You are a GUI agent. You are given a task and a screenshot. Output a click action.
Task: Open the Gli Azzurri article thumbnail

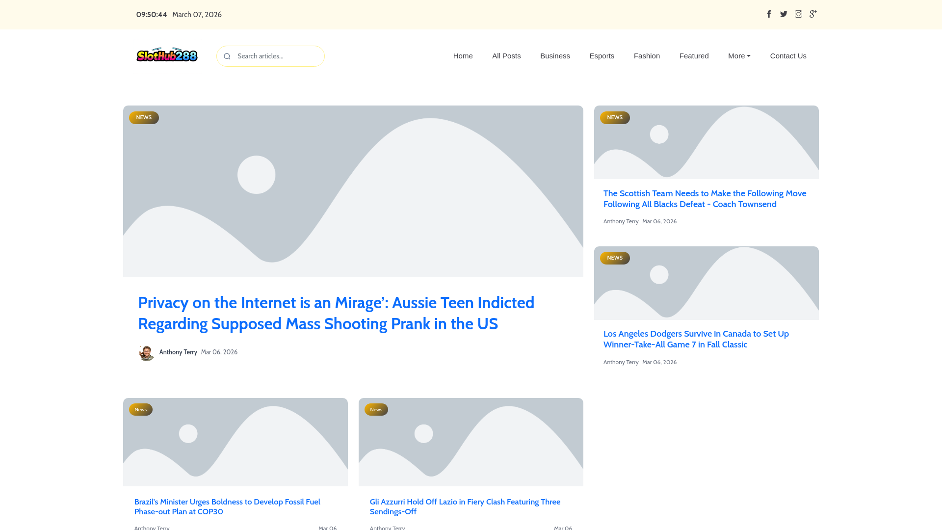(471, 442)
